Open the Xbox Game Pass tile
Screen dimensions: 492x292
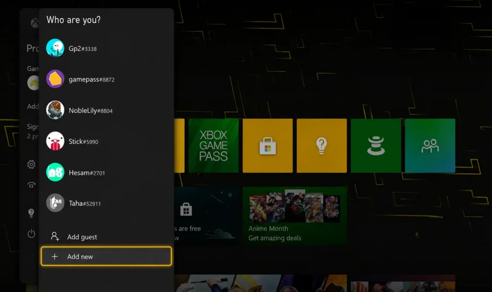(x=213, y=146)
